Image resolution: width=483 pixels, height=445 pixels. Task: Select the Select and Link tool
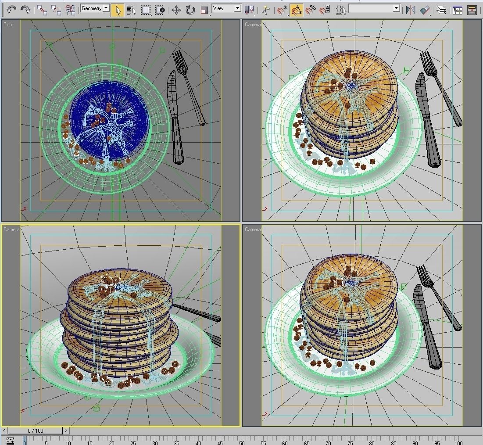pyautogui.click(x=42, y=10)
